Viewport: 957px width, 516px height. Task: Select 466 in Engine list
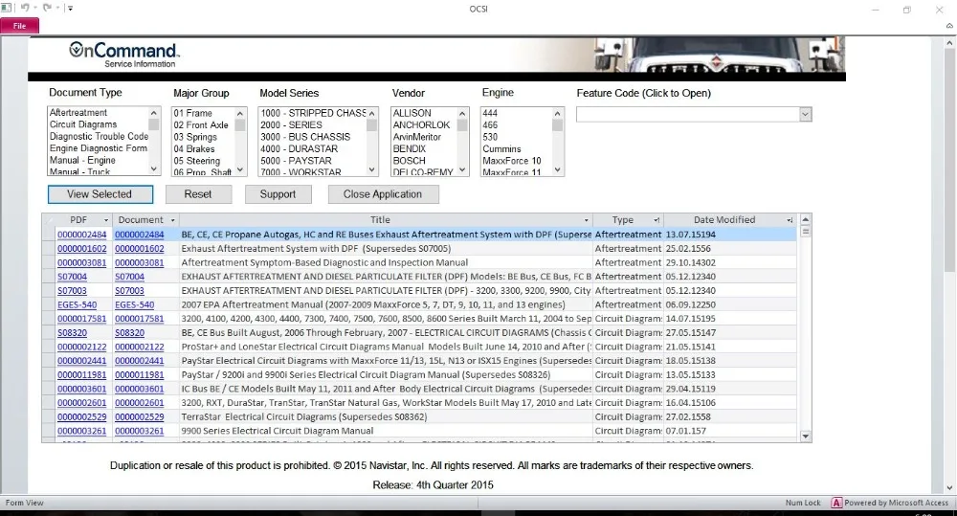(x=490, y=125)
